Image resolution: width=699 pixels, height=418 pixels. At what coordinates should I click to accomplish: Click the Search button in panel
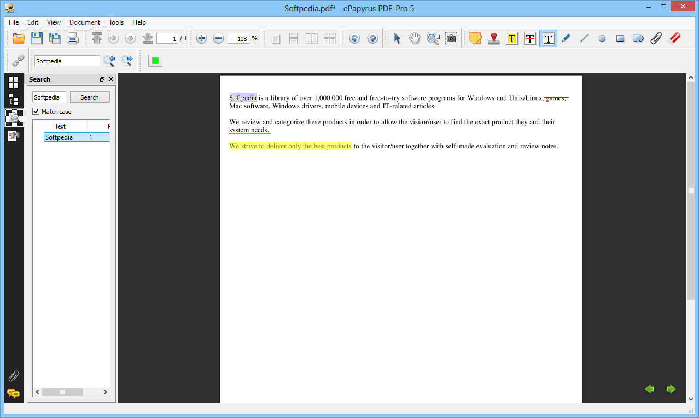90,97
